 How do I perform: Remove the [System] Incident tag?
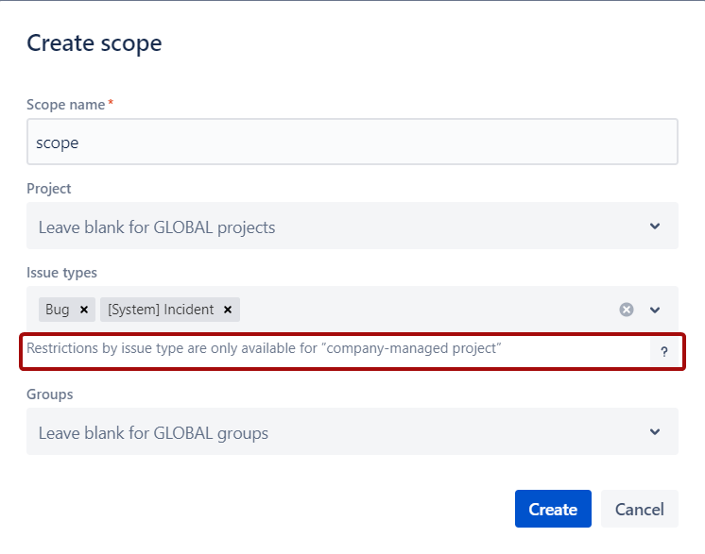[227, 310]
